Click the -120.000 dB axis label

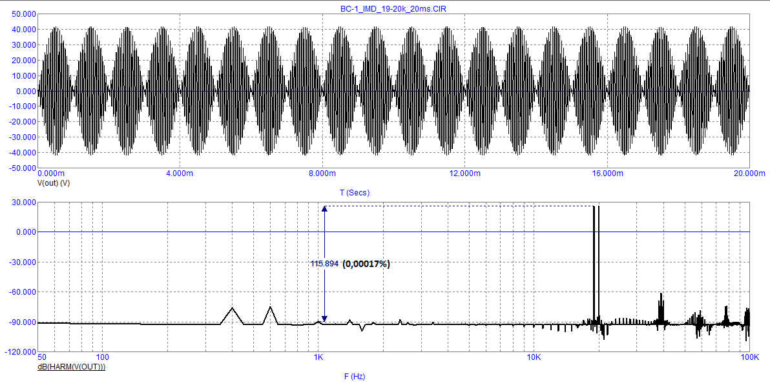[21, 352]
